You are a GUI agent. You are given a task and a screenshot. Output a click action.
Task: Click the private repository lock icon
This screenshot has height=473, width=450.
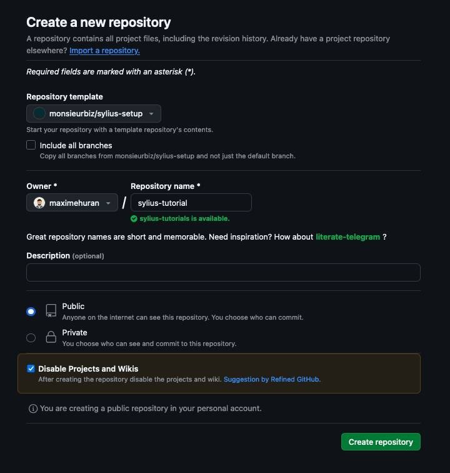pos(51,337)
